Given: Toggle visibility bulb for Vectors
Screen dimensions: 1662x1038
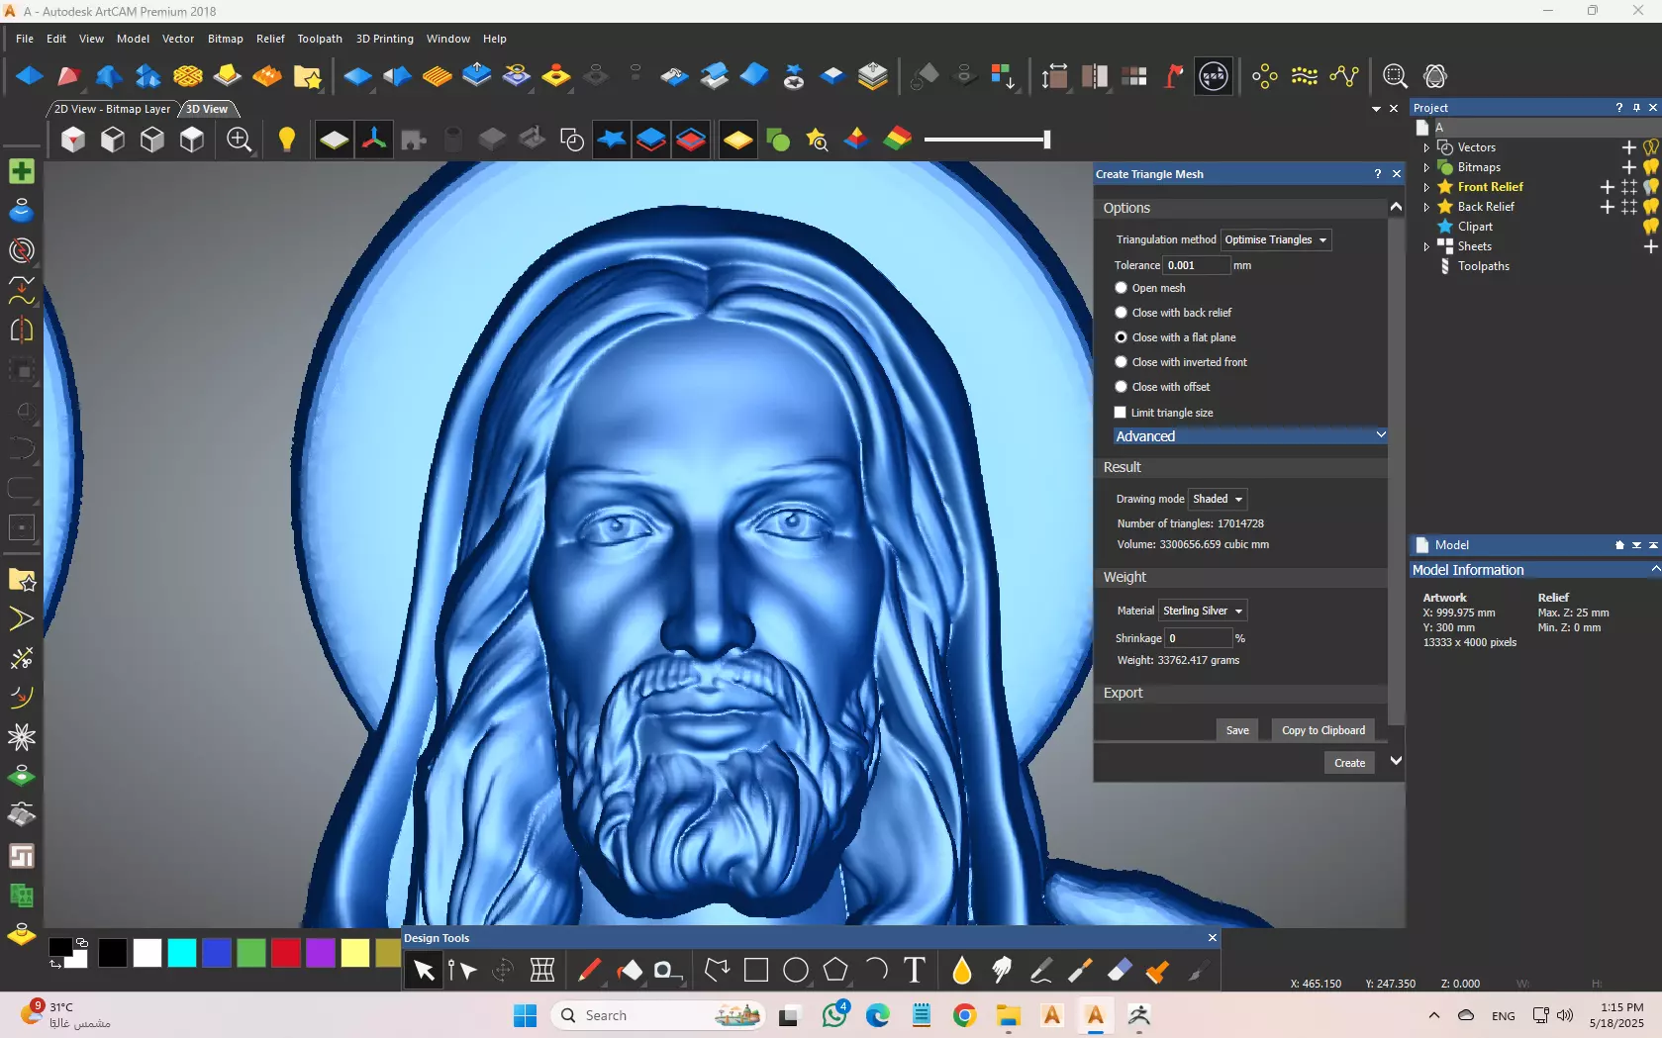Looking at the screenshot, I should 1650,147.
